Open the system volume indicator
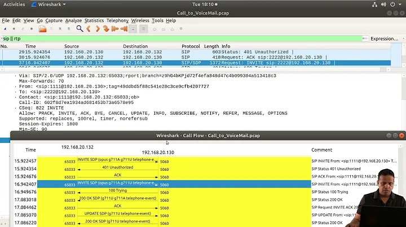Screen dimensions: 406x227 383,4
